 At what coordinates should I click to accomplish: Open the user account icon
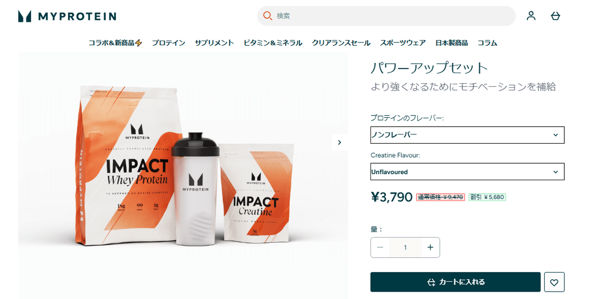point(531,16)
